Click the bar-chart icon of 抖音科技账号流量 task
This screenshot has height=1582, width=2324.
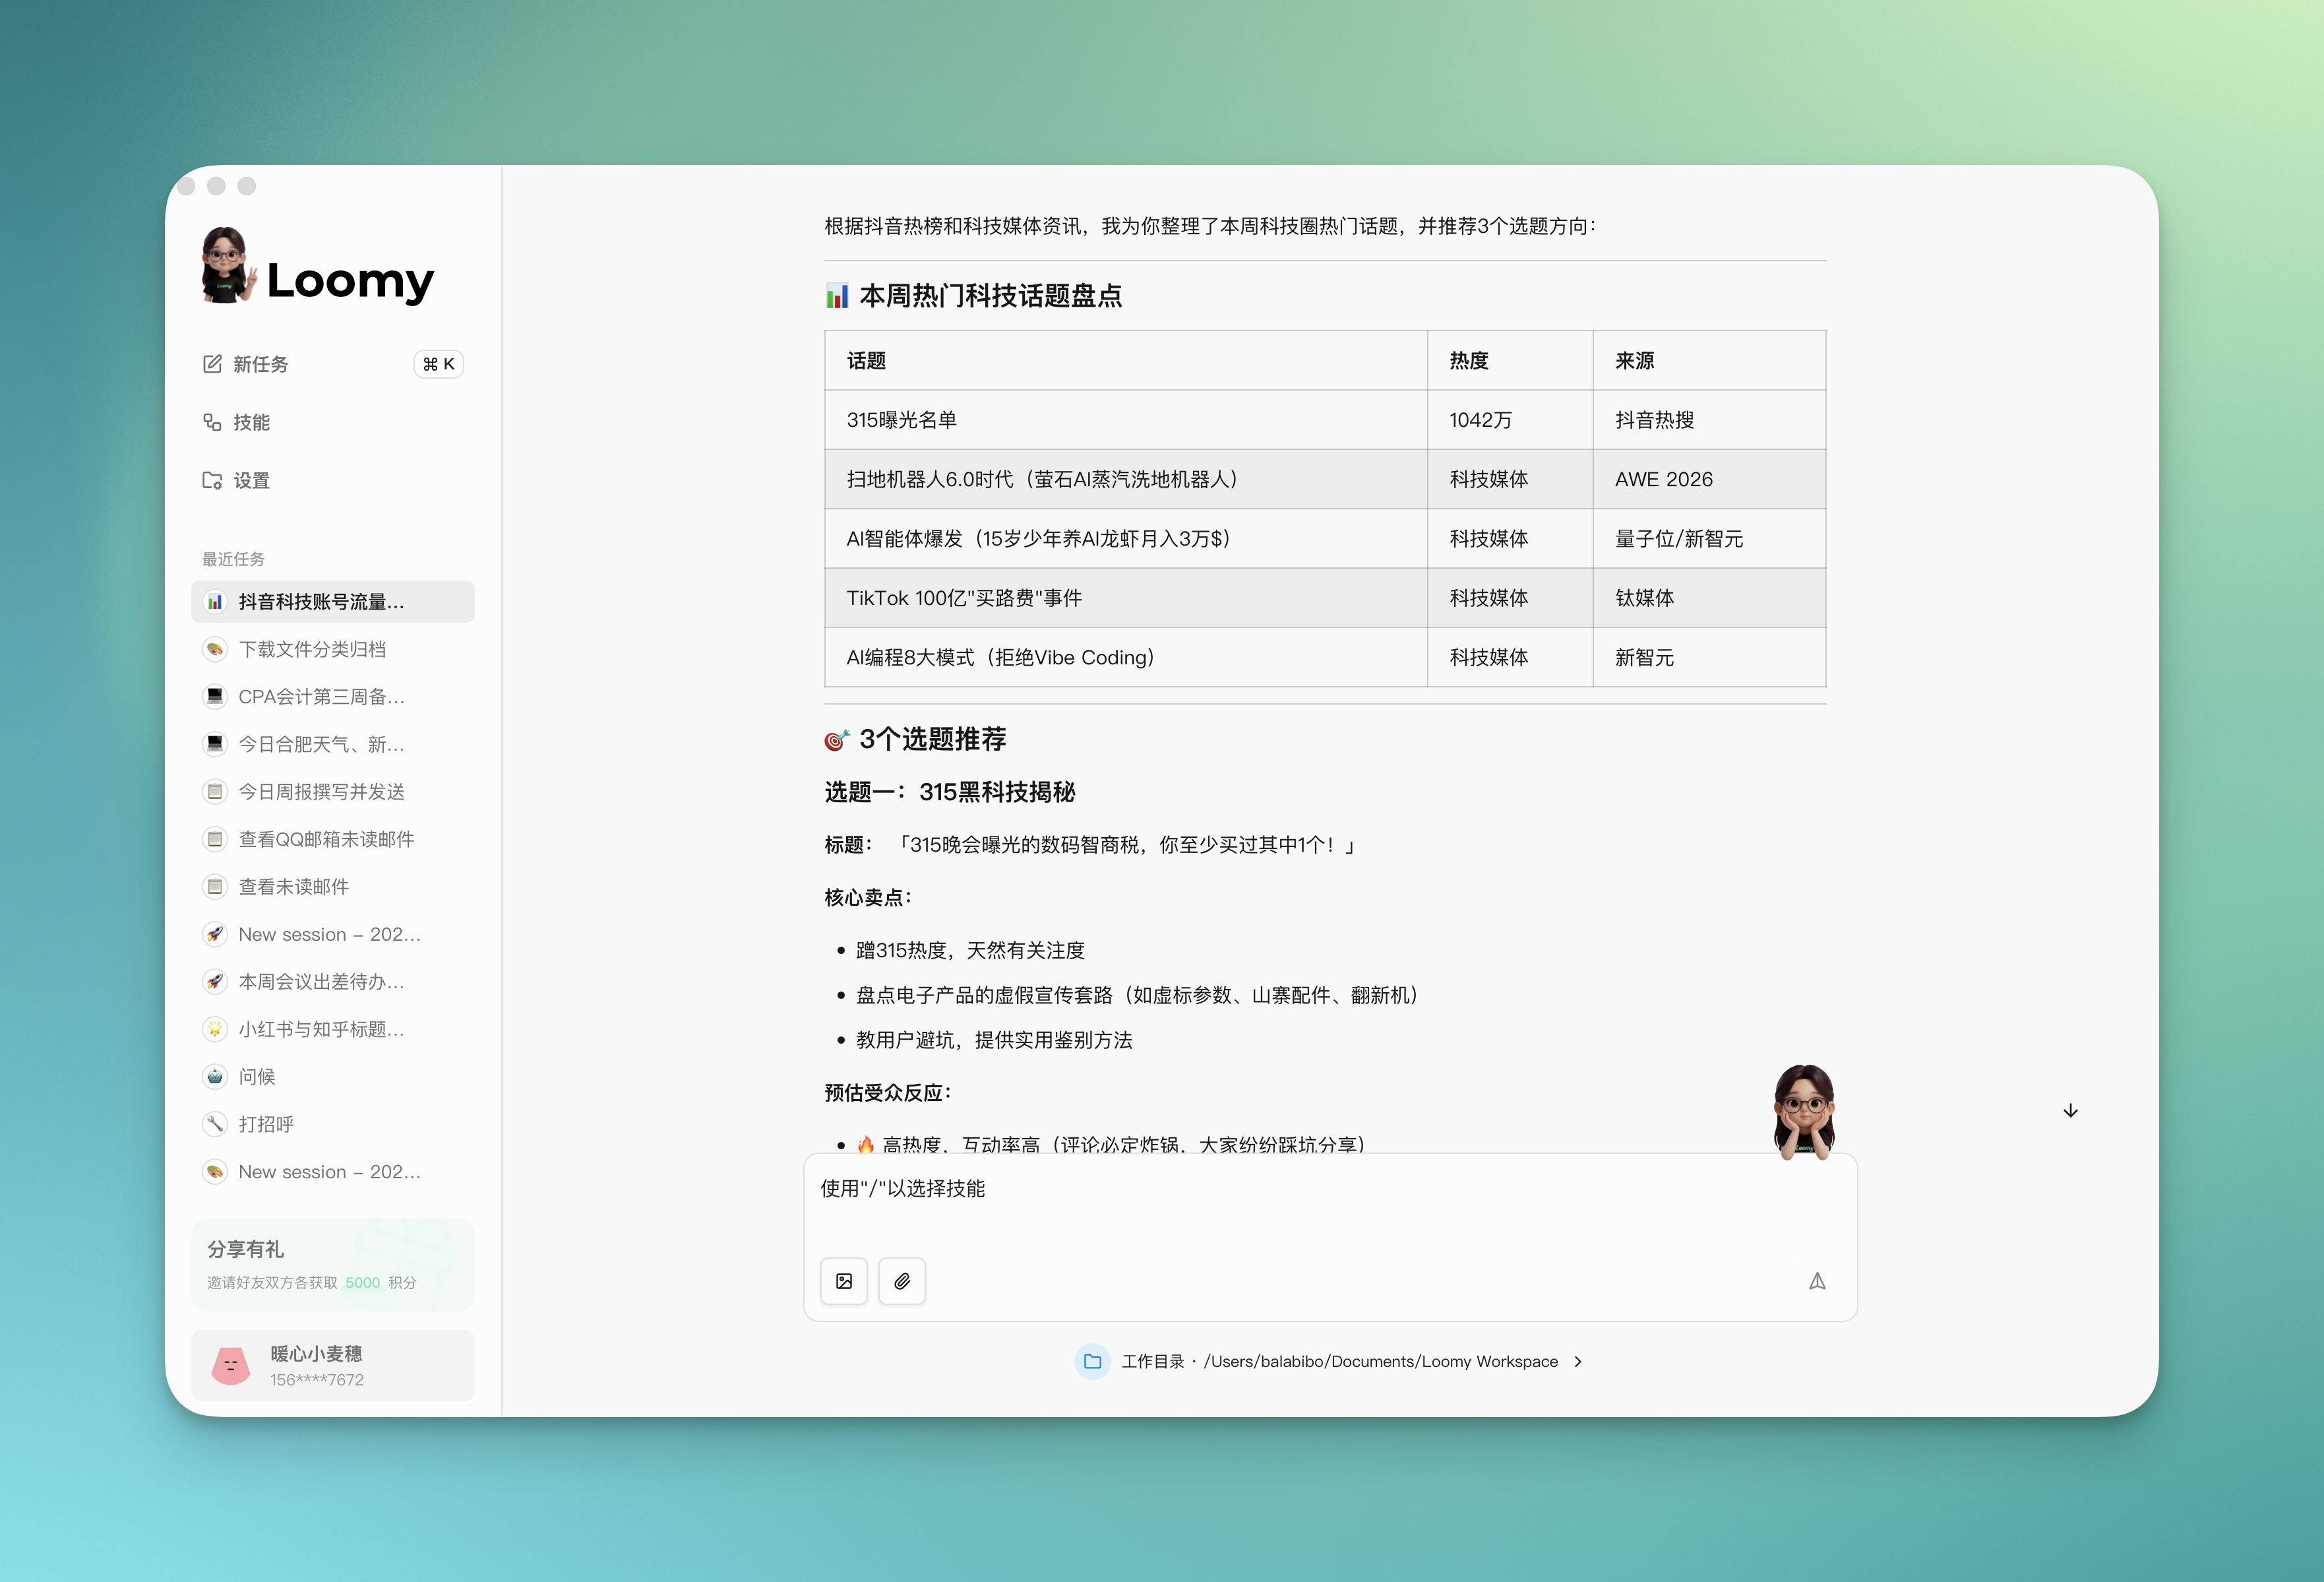215,602
